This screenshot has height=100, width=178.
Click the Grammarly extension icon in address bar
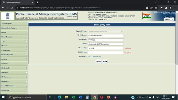147,8
